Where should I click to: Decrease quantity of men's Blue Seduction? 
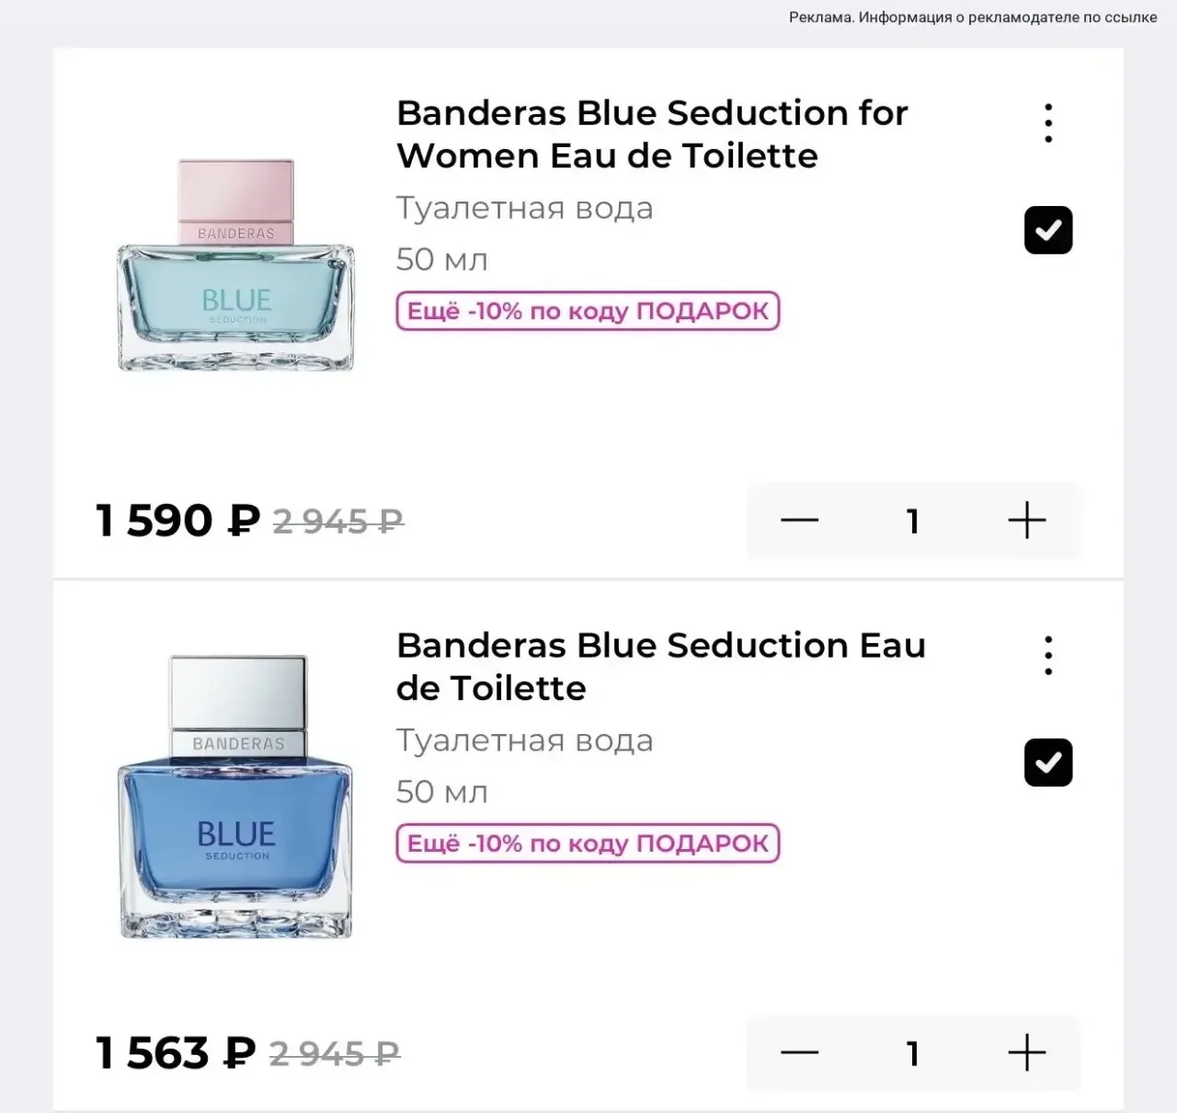[x=799, y=1053]
